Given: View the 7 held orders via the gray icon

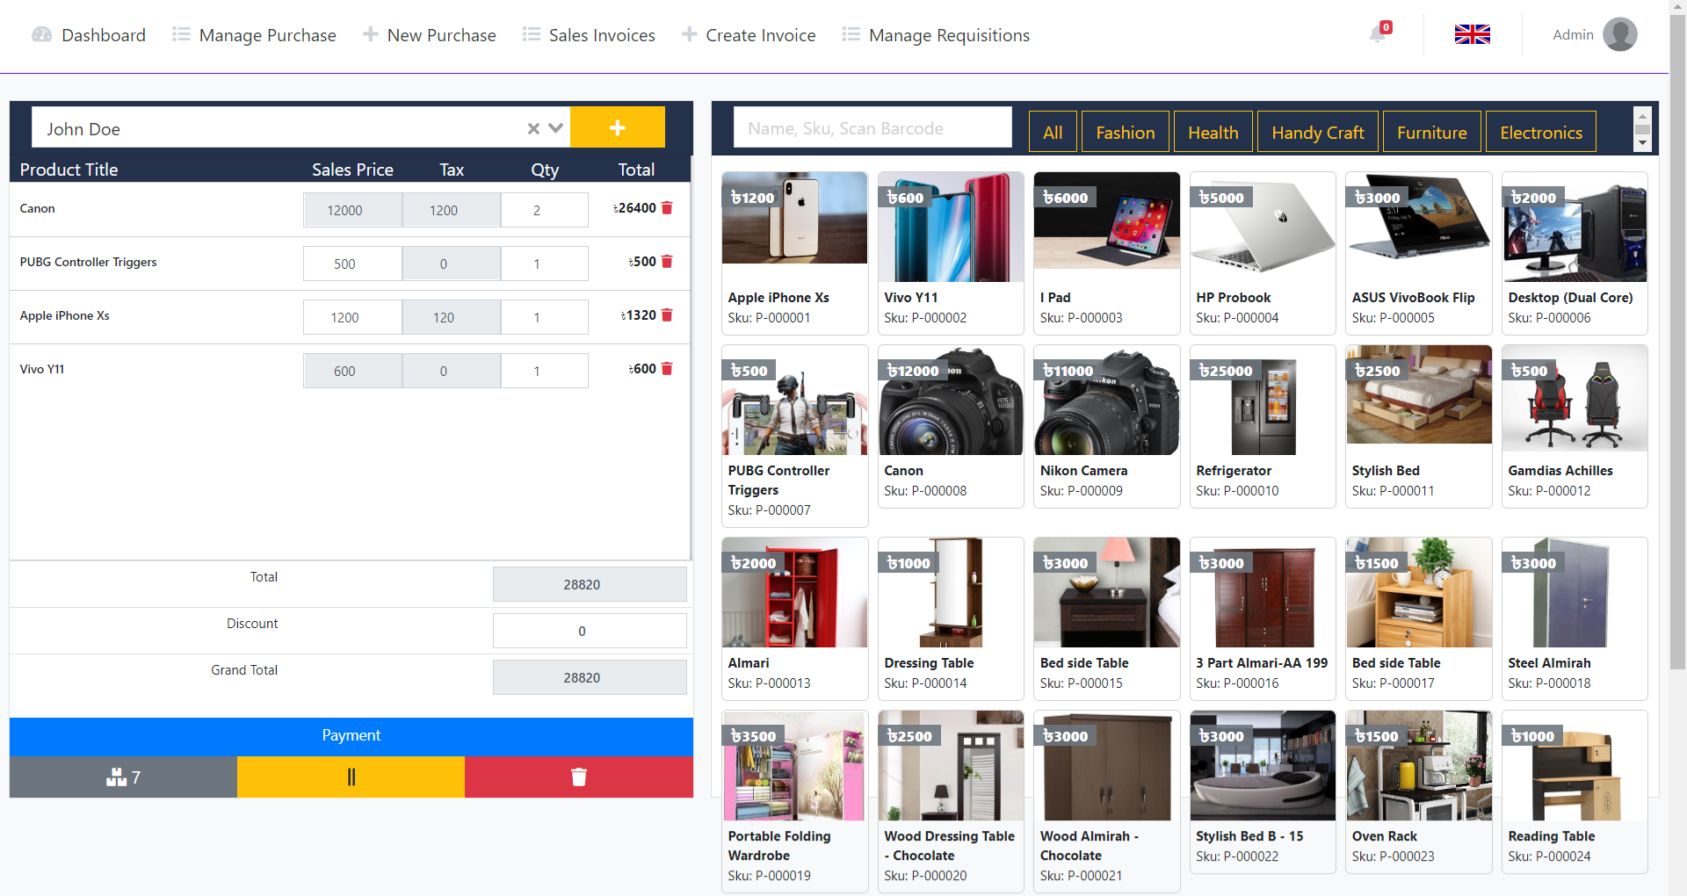Looking at the screenshot, I should tap(122, 777).
